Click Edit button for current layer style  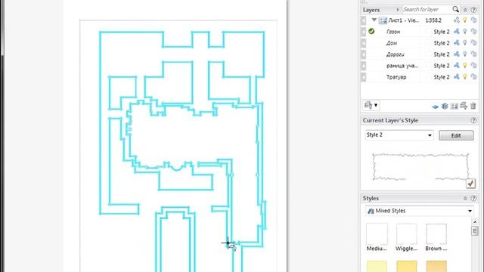[x=456, y=135]
